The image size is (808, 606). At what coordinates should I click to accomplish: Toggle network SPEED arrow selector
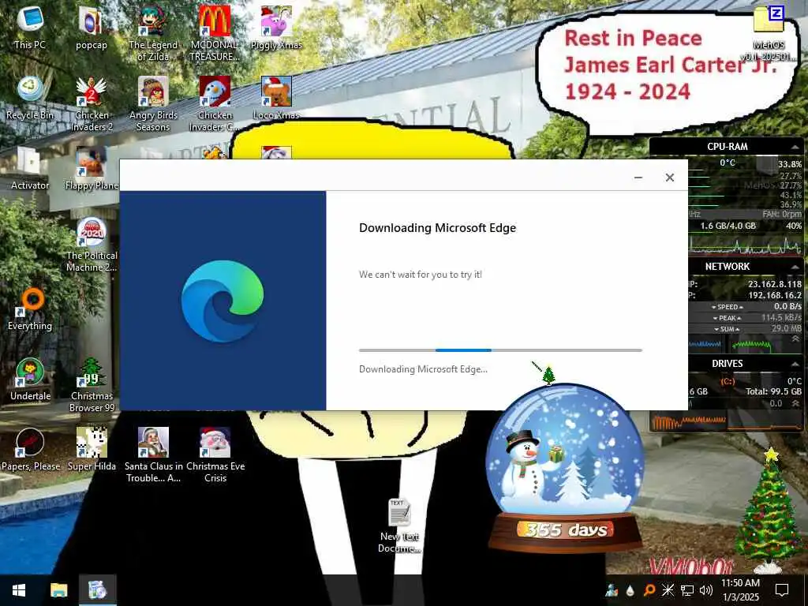[x=727, y=307]
